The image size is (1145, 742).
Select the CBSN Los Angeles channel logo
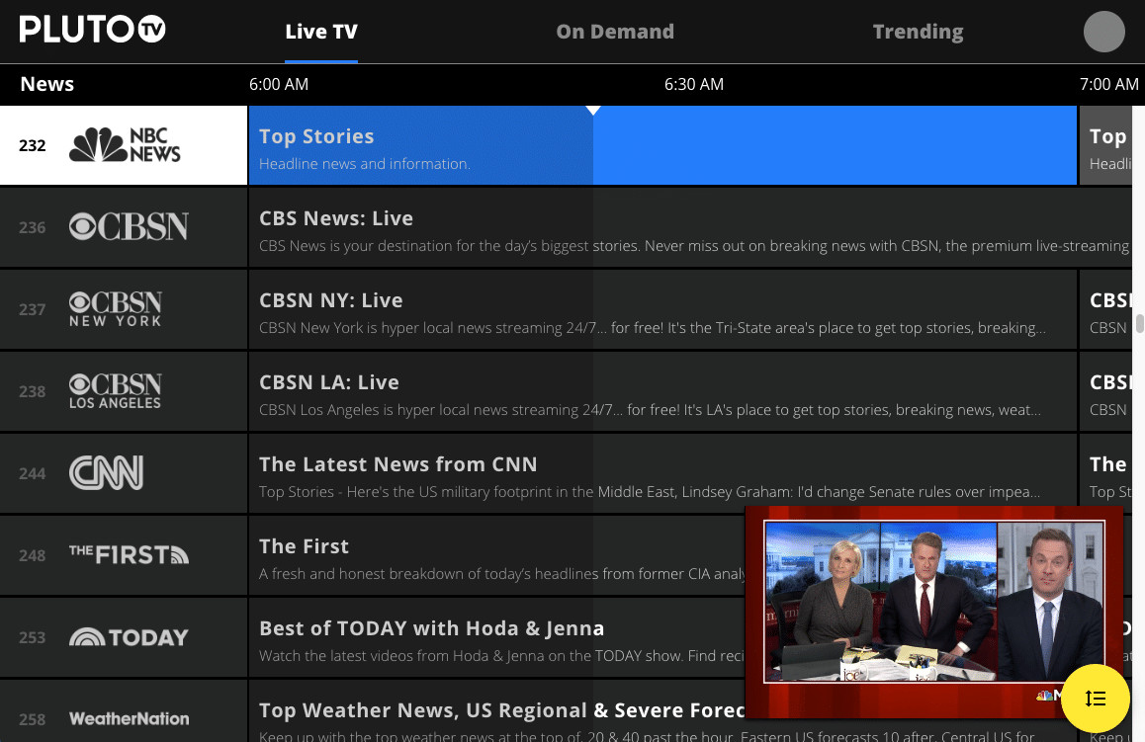(116, 391)
